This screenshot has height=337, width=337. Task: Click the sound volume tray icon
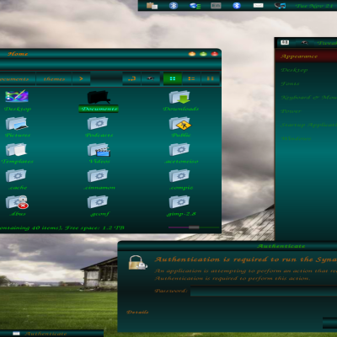(280, 6)
